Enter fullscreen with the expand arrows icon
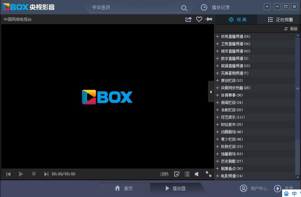Image resolution: width=301 pixels, height=197 pixels. (x=208, y=174)
